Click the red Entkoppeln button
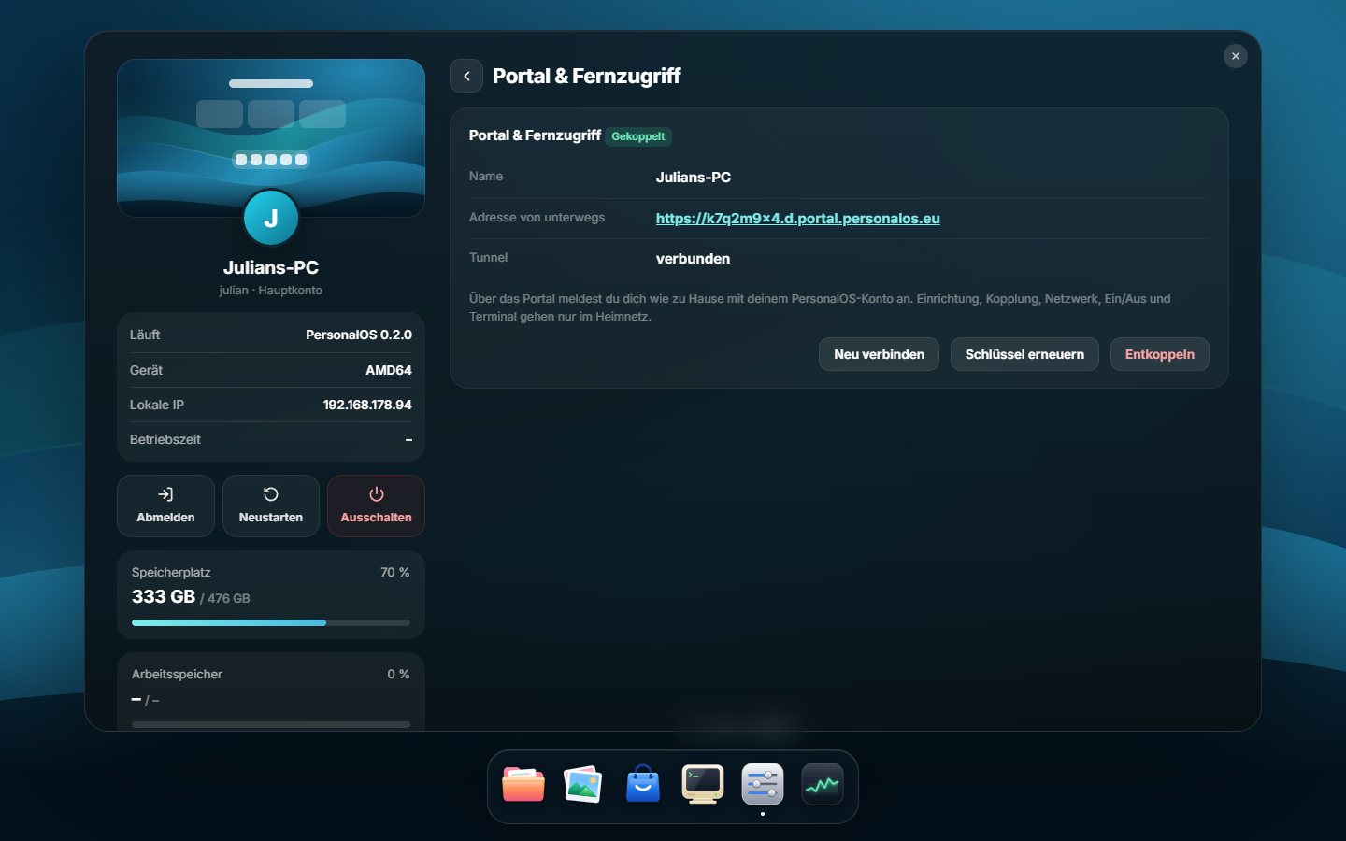 1160,354
